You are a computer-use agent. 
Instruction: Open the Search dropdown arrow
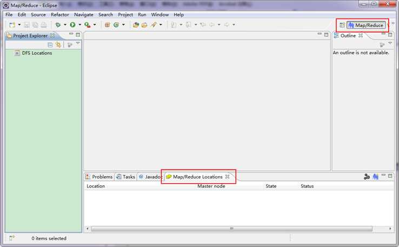[x=161, y=25]
